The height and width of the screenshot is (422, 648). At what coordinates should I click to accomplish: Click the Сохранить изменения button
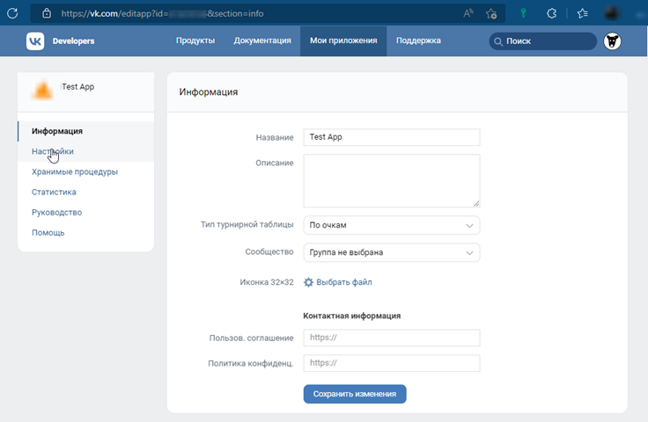tap(355, 394)
